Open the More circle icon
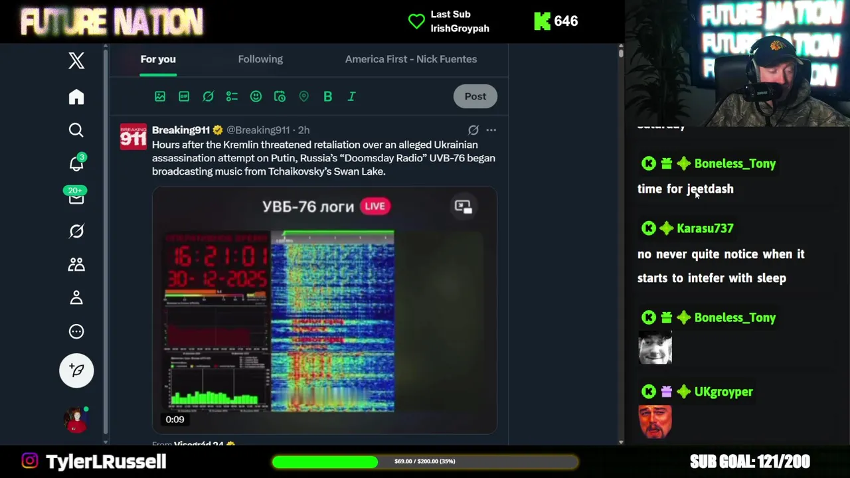This screenshot has height=478, width=850. point(76,331)
